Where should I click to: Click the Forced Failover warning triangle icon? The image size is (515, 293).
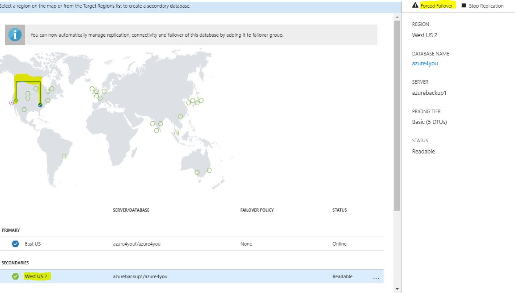[415, 6]
